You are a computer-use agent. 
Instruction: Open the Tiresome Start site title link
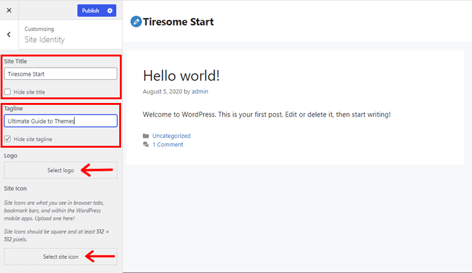(x=178, y=22)
